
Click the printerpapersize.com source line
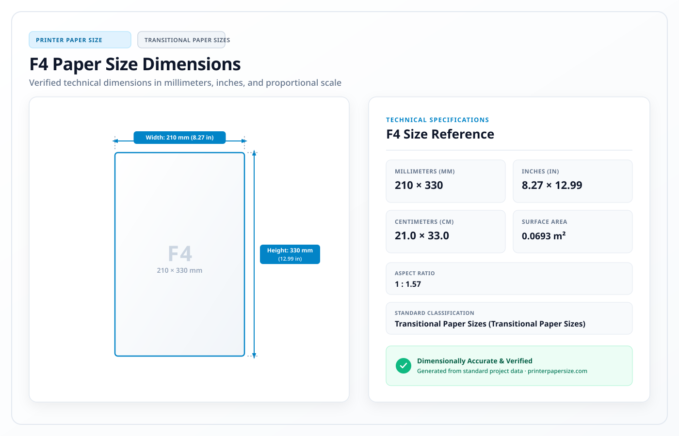click(x=502, y=371)
